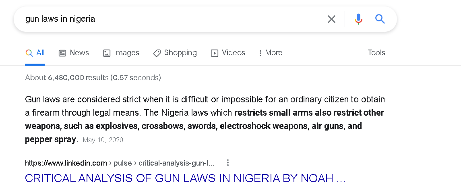Switch to the Images results tab

126,53
